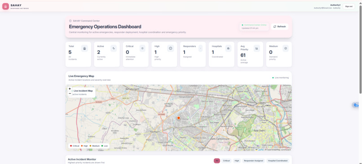Click the Authority1 user name
Image resolution: width=362 pixels, height=164 pixels.
click(335, 5)
